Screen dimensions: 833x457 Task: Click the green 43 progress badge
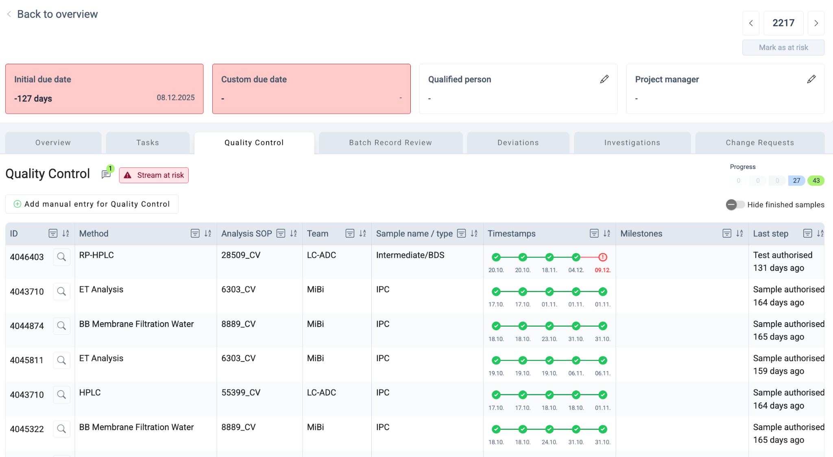coord(816,181)
